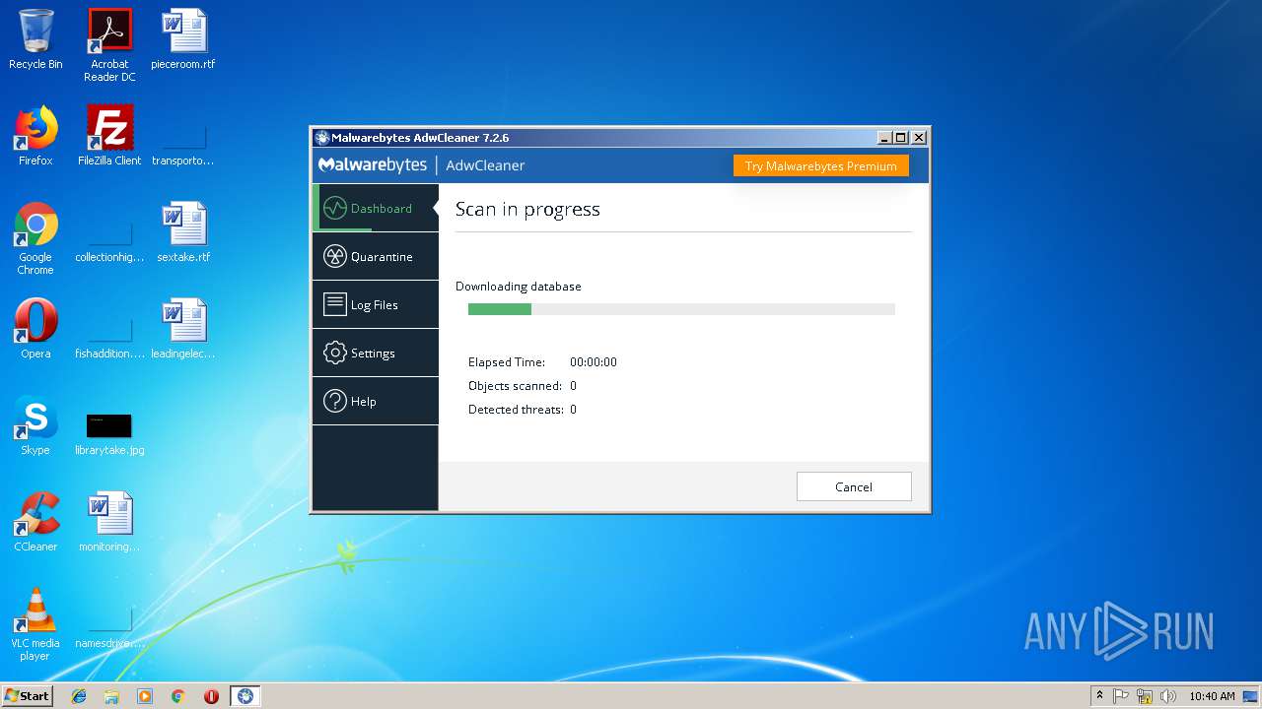Cancel the scan in progress

(x=854, y=486)
